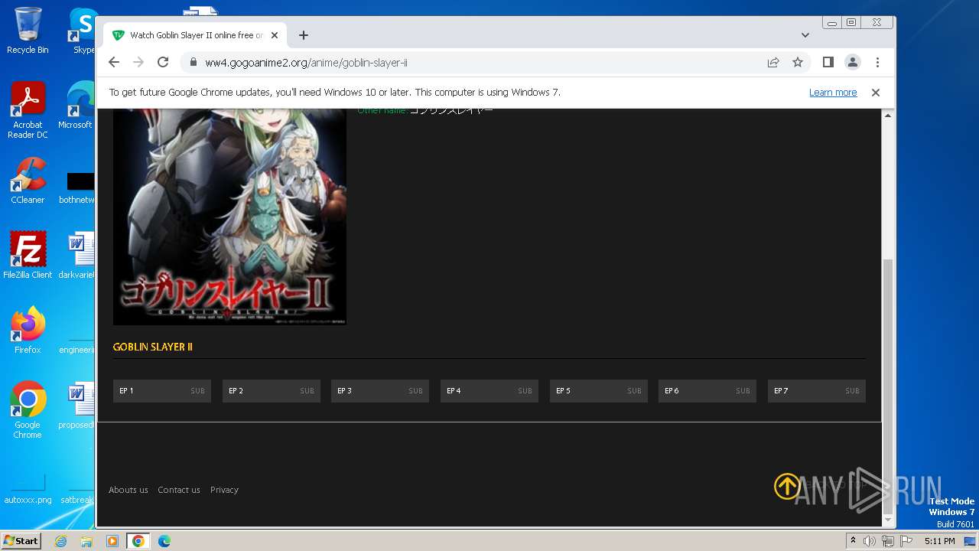
Task: Select the Watch Goblin Slayer II tab
Action: tap(195, 35)
